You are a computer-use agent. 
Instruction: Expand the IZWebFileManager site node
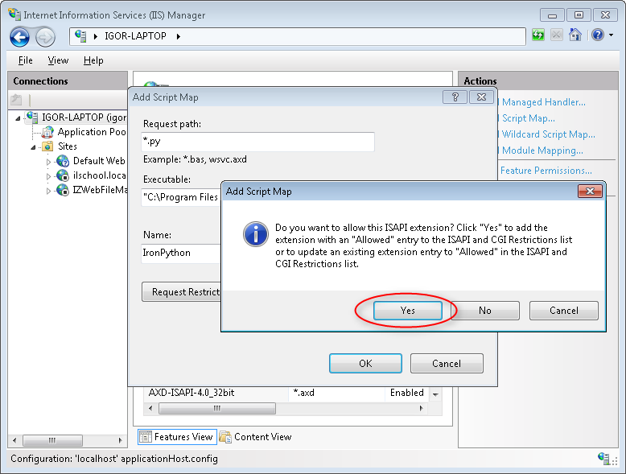coord(48,191)
